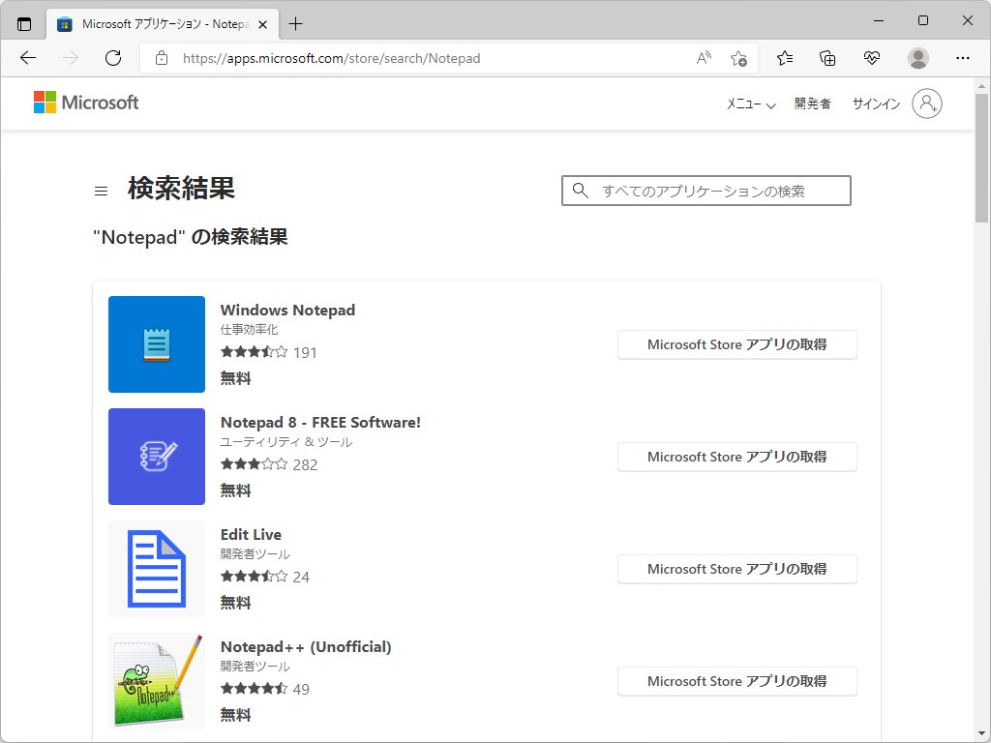Go back using the browser back arrow

coord(28,58)
